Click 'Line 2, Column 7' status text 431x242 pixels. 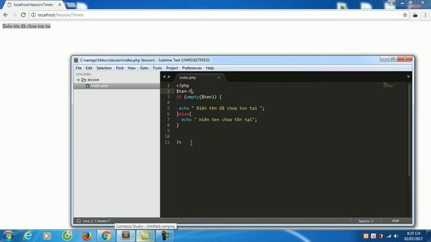tap(96, 221)
